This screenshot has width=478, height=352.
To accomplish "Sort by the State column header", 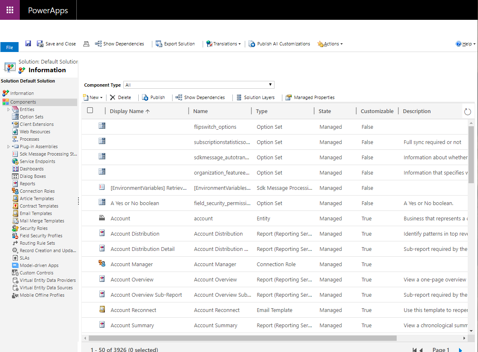I will (x=325, y=111).
